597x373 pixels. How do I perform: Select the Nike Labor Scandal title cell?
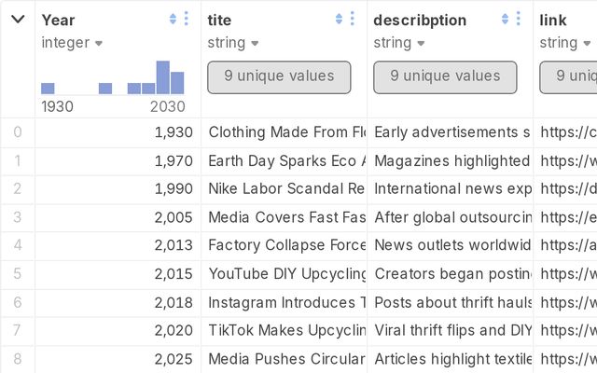(x=286, y=189)
